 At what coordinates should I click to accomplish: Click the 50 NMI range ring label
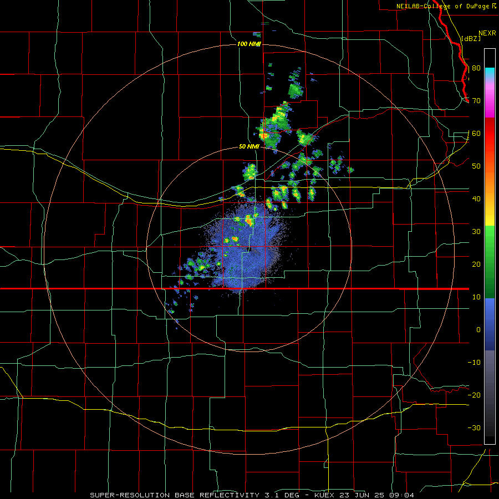249,146
